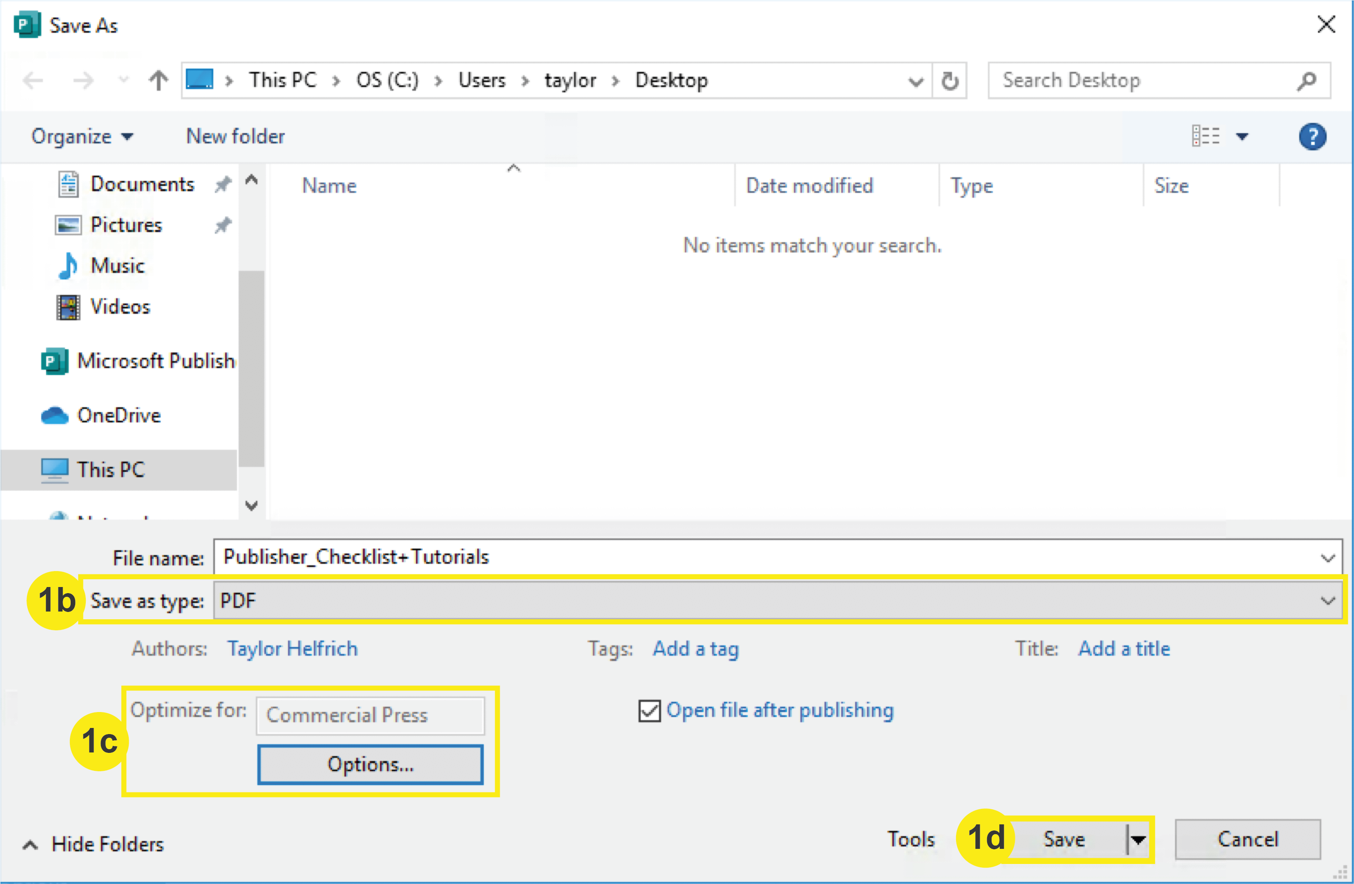Image resolution: width=1354 pixels, height=884 pixels.
Task: Select OneDrive in the navigation pane
Action: click(119, 416)
